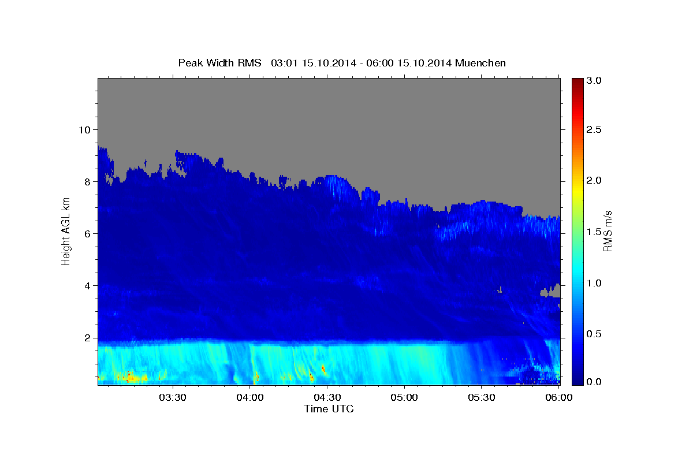The image size is (693, 462).
Task: Click the '05:00' time axis label
Action: 404,397
